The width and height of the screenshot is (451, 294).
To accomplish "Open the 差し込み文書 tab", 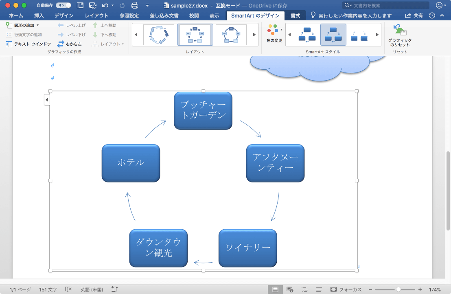I will pyautogui.click(x=164, y=15).
